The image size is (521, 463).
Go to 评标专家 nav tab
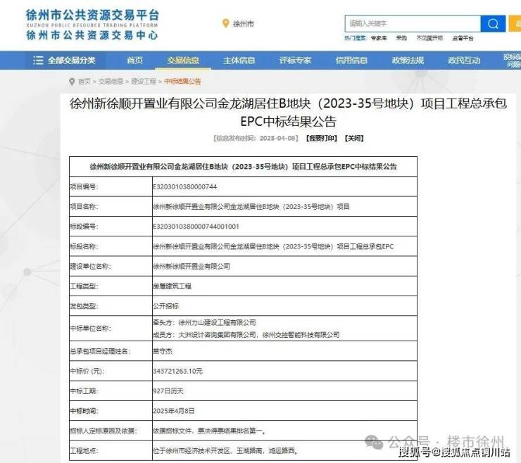click(296, 61)
